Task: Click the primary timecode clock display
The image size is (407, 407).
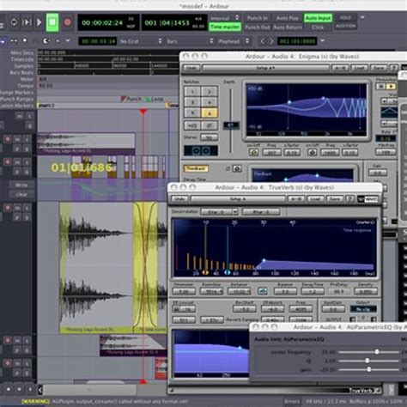Action: pyautogui.click(x=109, y=22)
